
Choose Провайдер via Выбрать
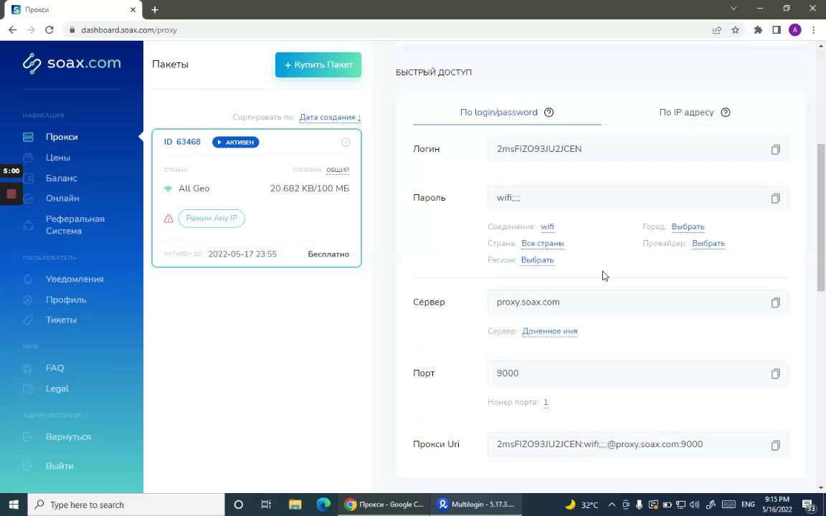[708, 243]
